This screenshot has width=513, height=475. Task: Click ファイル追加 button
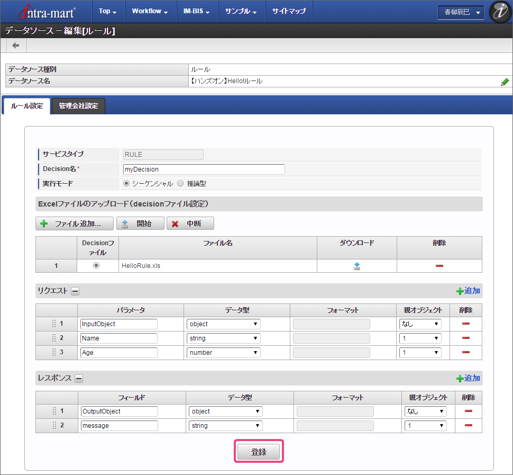coord(75,223)
